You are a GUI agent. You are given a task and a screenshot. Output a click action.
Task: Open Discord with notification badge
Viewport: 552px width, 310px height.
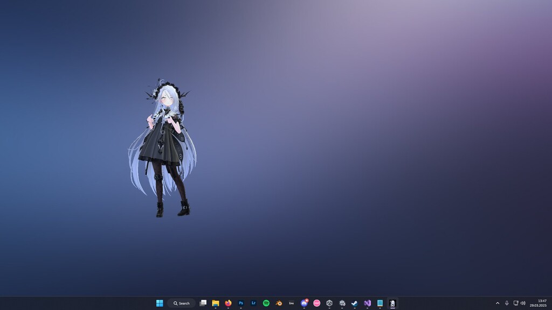point(304,303)
